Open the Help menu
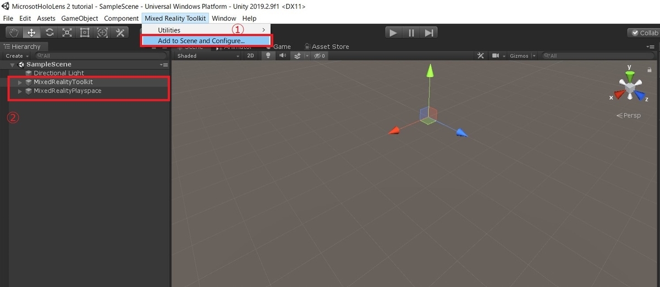Image resolution: width=660 pixels, height=287 pixels. [249, 18]
